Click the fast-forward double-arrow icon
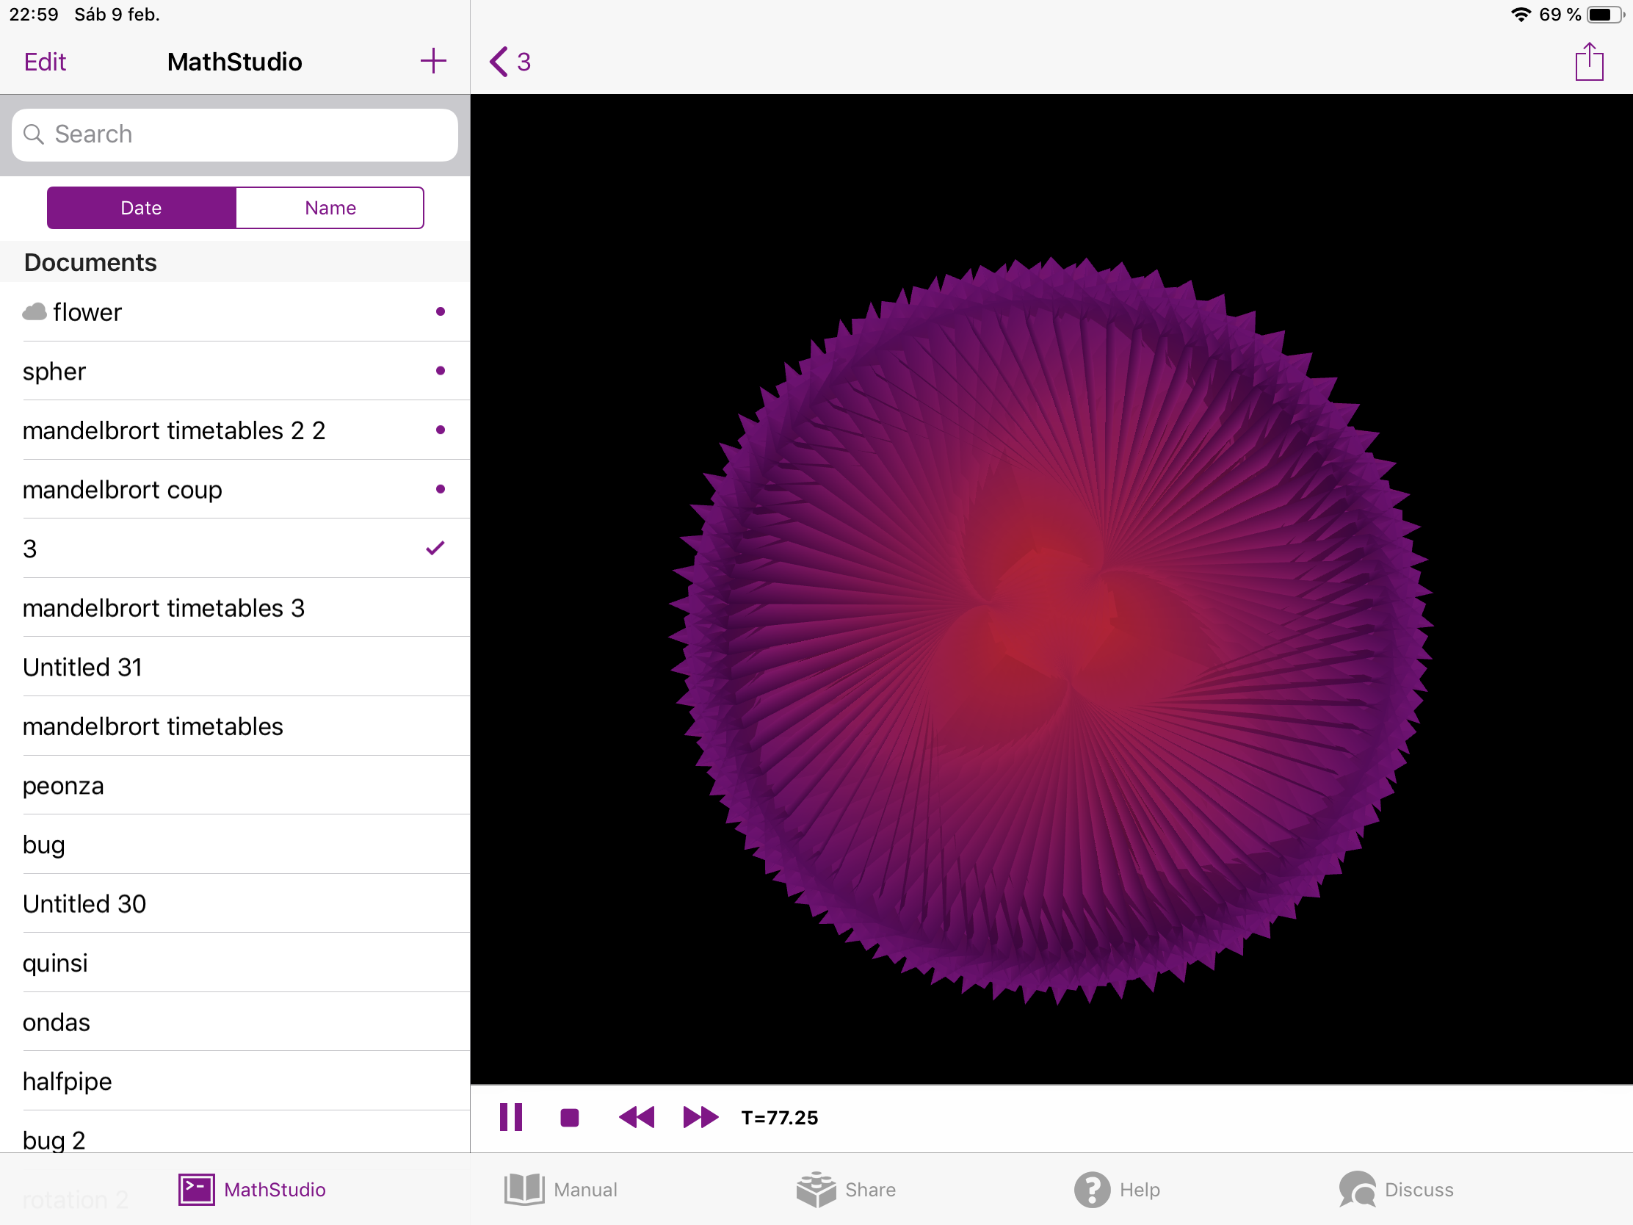This screenshot has width=1633, height=1225. point(700,1117)
